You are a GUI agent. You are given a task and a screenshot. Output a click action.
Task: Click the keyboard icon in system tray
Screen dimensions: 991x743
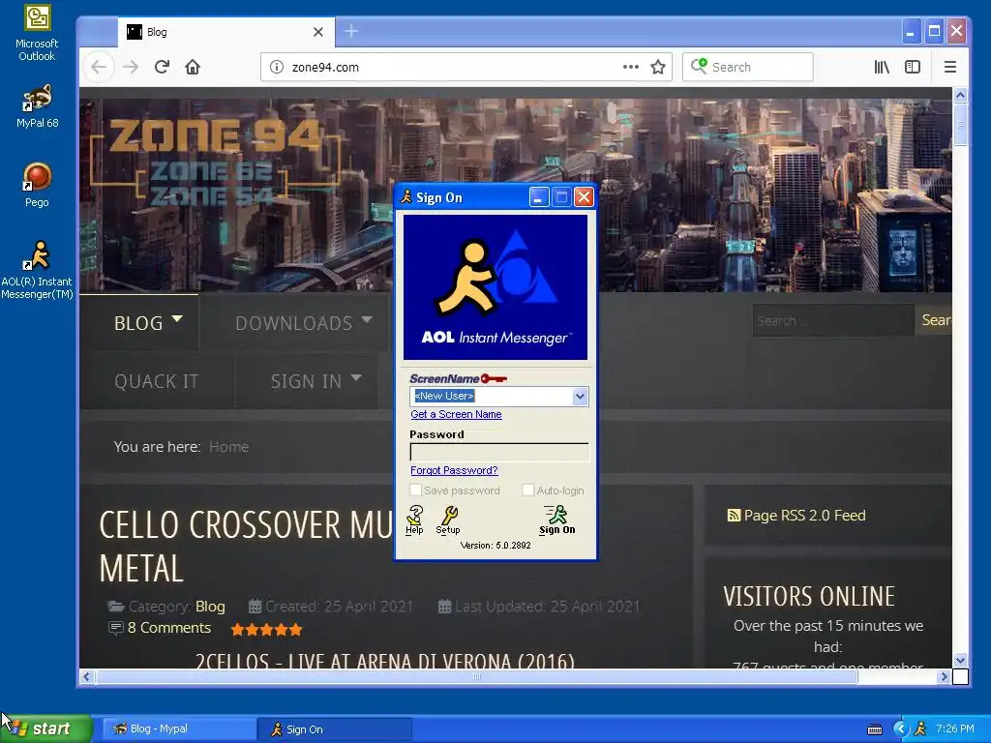(x=875, y=729)
